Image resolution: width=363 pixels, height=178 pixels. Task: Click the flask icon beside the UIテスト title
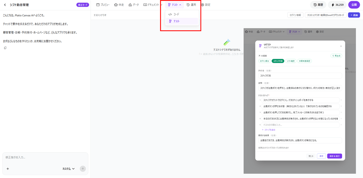[x=260, y=46]
